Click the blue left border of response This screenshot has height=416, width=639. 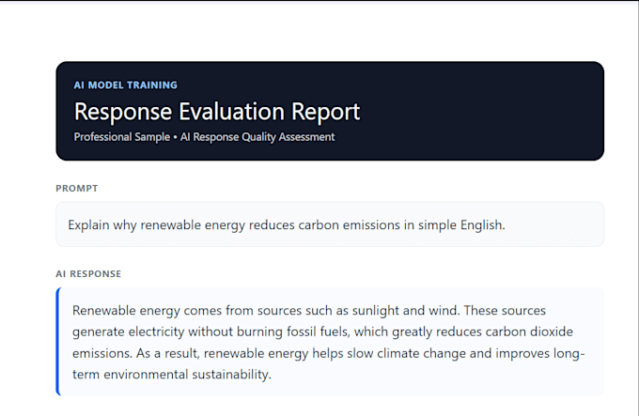coord(58,342)
